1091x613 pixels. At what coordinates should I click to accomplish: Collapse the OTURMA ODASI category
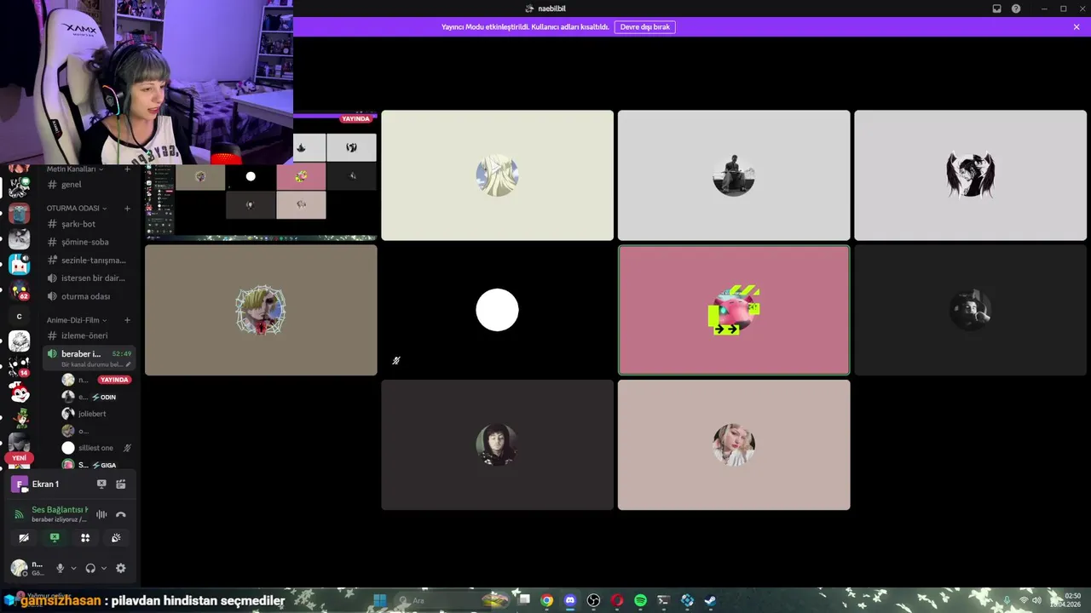77,208
